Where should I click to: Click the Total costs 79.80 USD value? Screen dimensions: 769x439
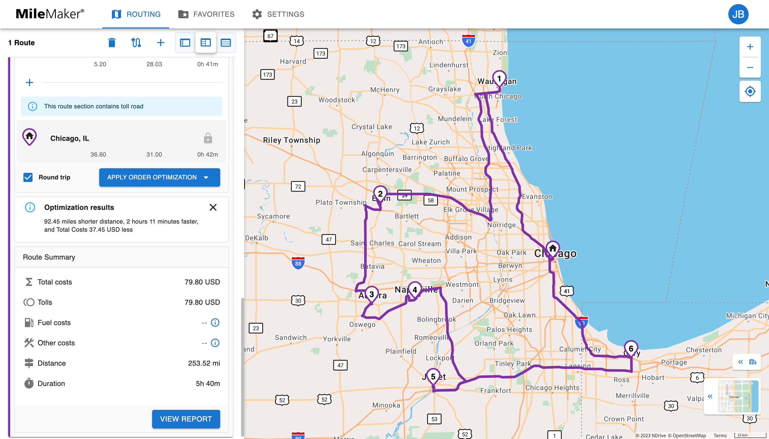[x=202, y=282]
